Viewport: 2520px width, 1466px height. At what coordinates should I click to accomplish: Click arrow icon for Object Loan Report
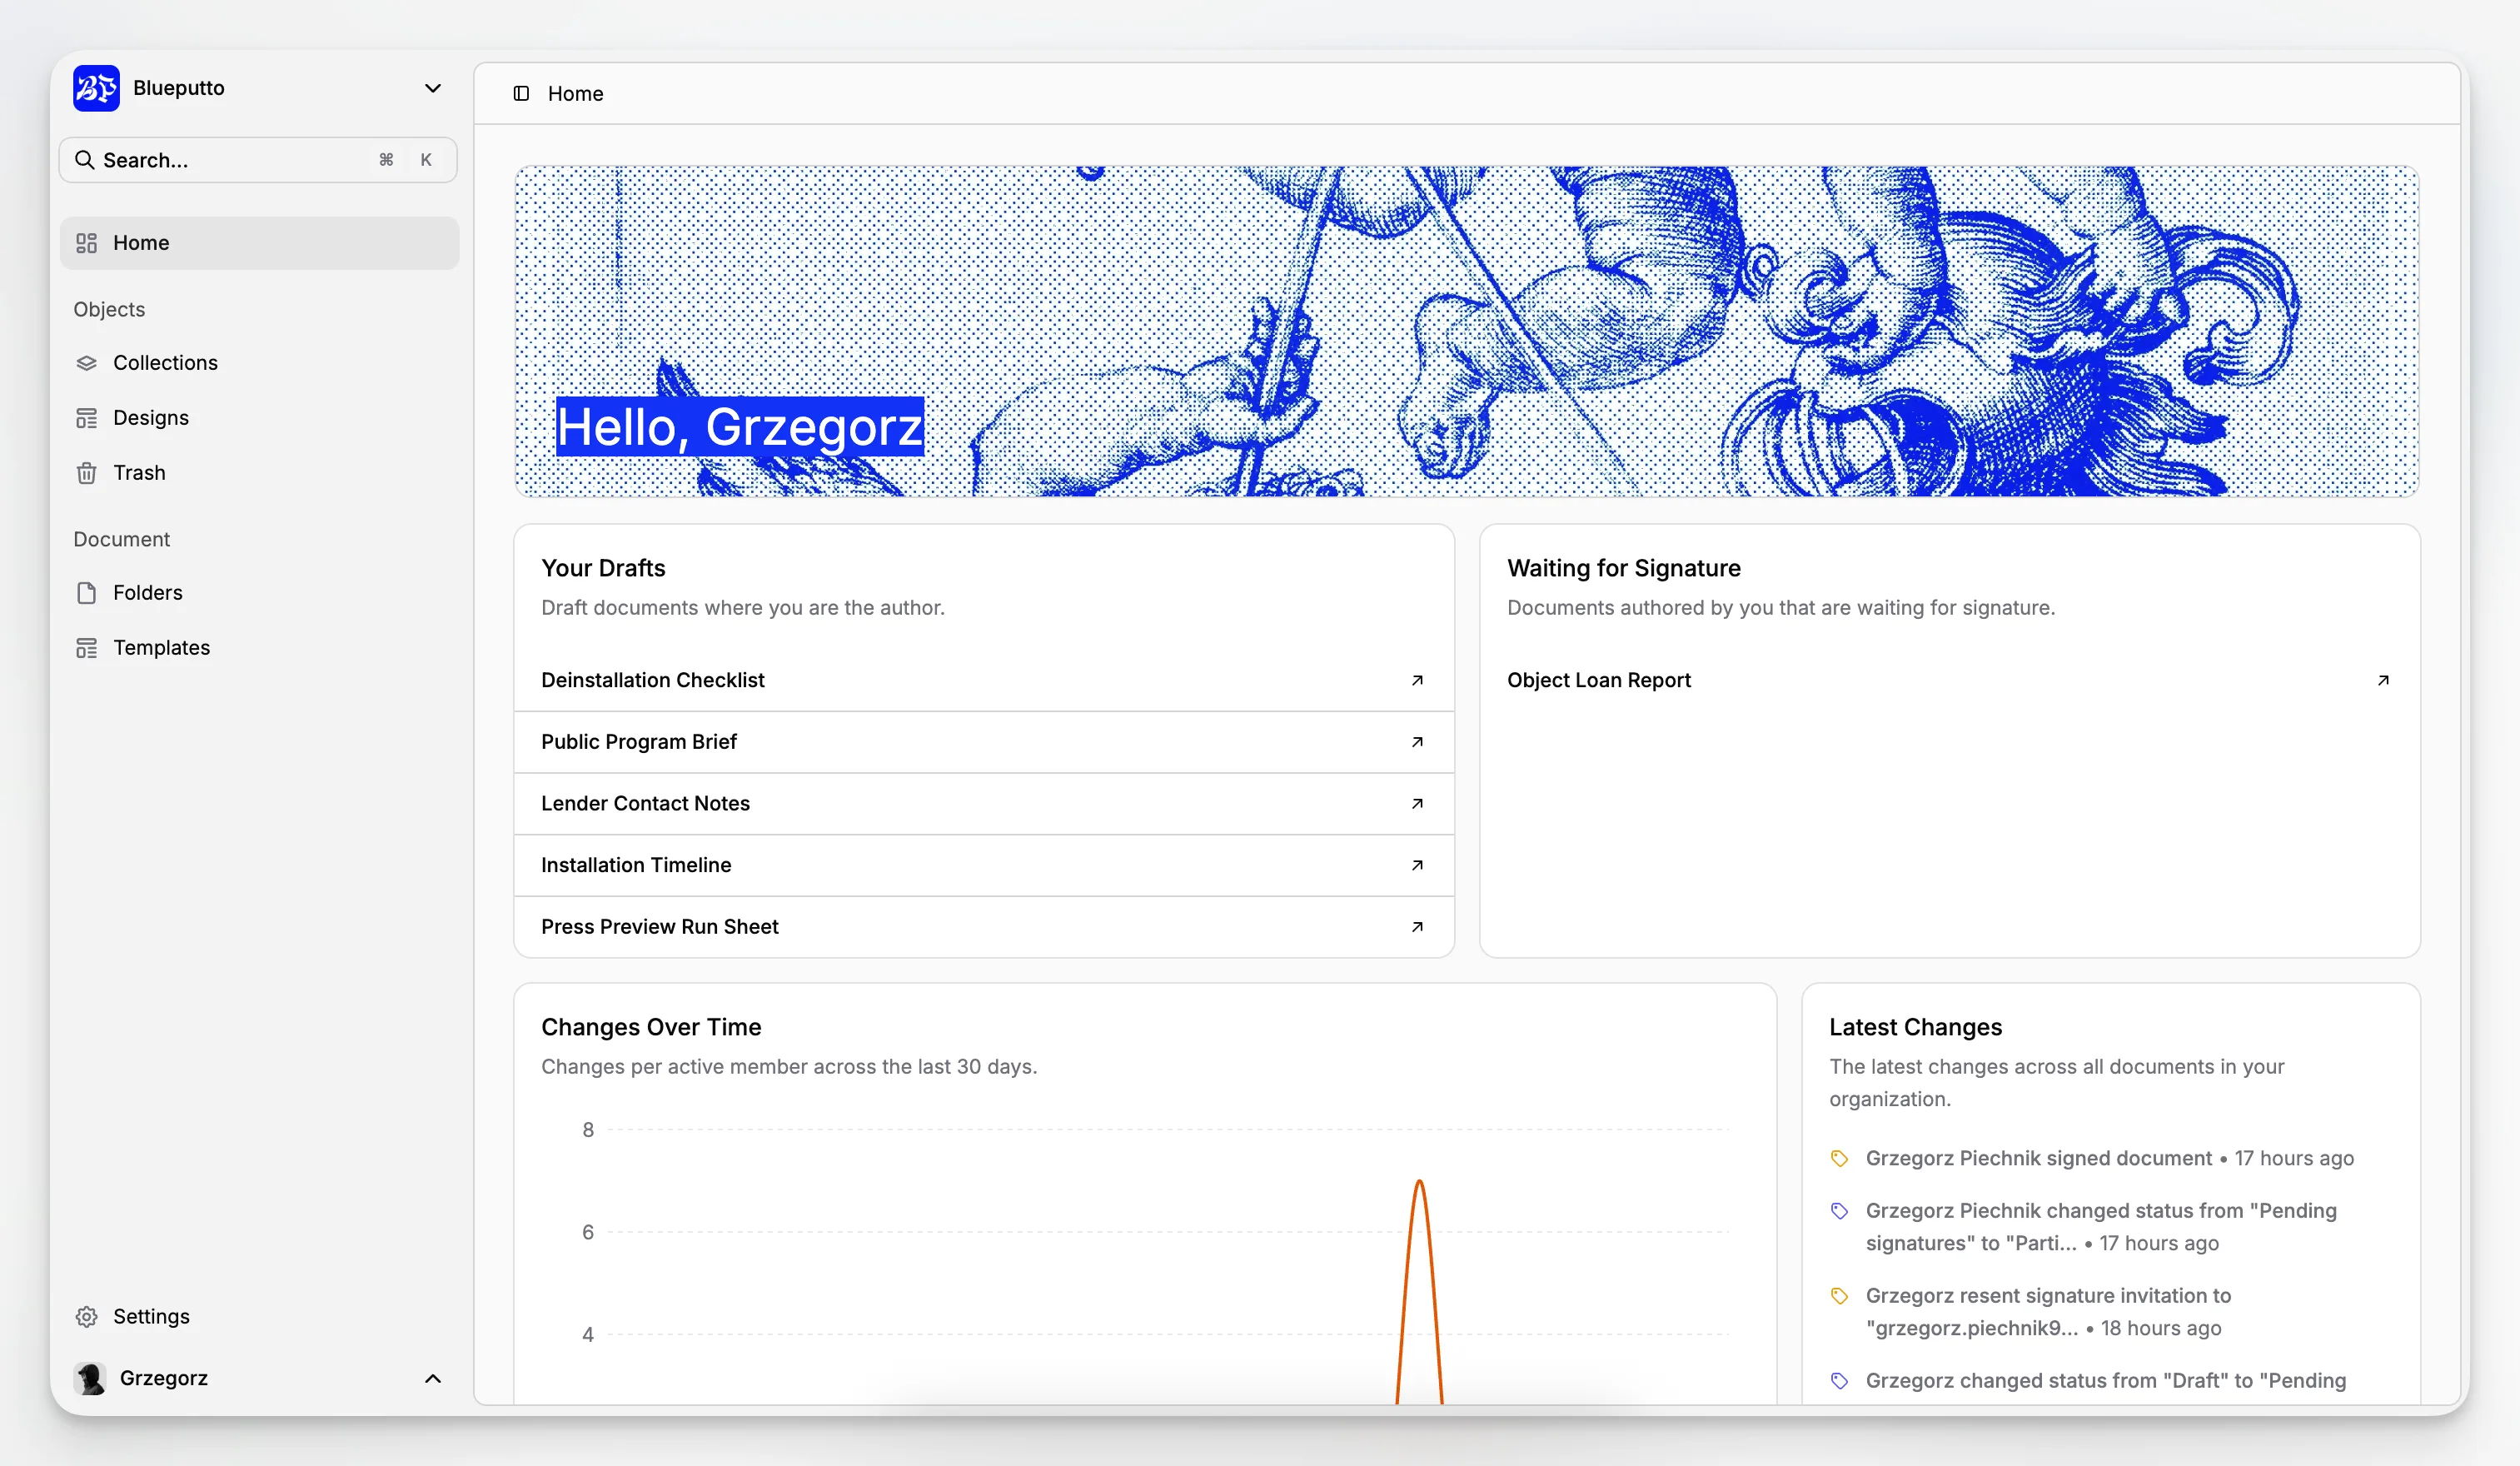[x=2383, y=680]
